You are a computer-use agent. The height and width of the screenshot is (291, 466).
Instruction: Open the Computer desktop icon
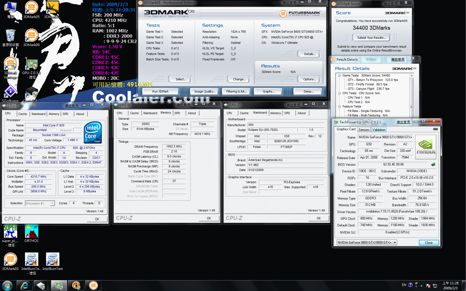click(x=11, y=9)
